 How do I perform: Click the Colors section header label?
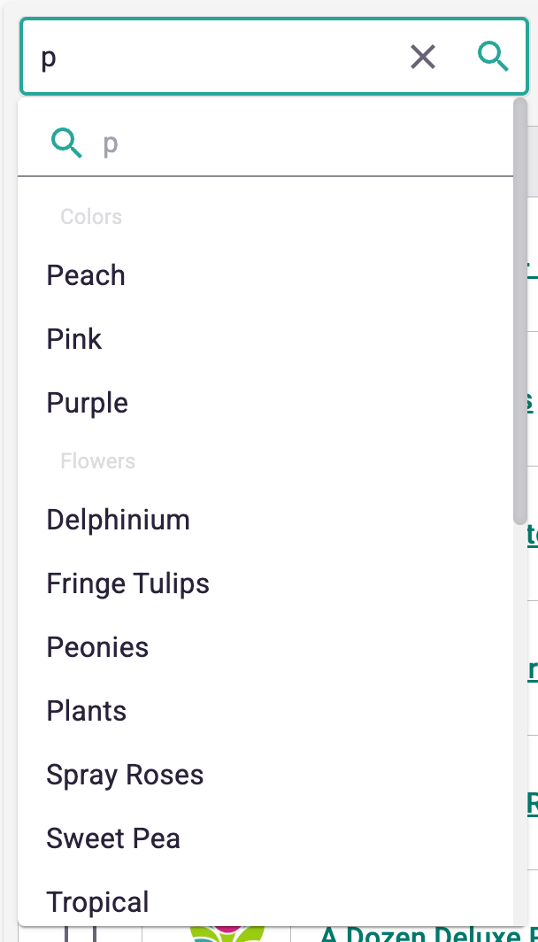tap(91, 216)
